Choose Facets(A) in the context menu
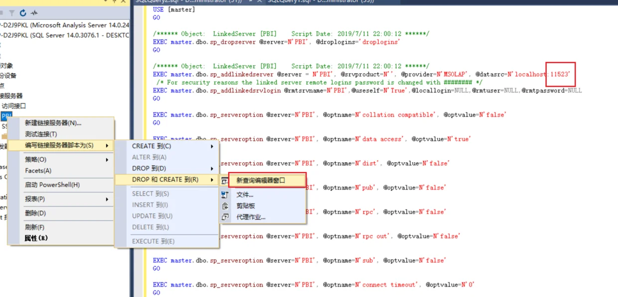The height and width of the screenshot is (297, 618). pos(61,171)
